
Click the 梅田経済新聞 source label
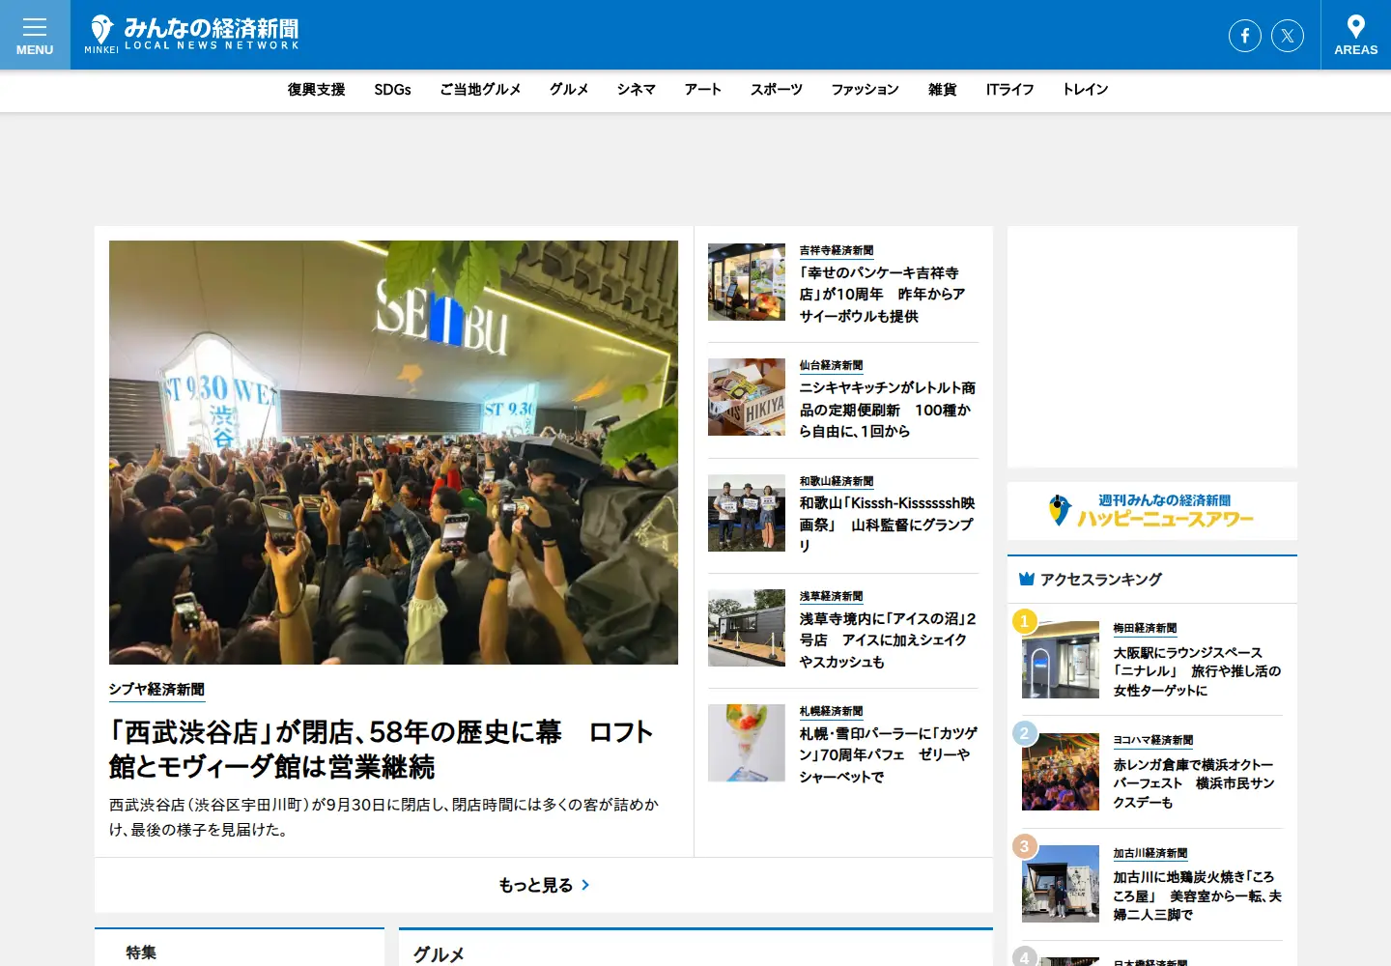pos(1145,628)
